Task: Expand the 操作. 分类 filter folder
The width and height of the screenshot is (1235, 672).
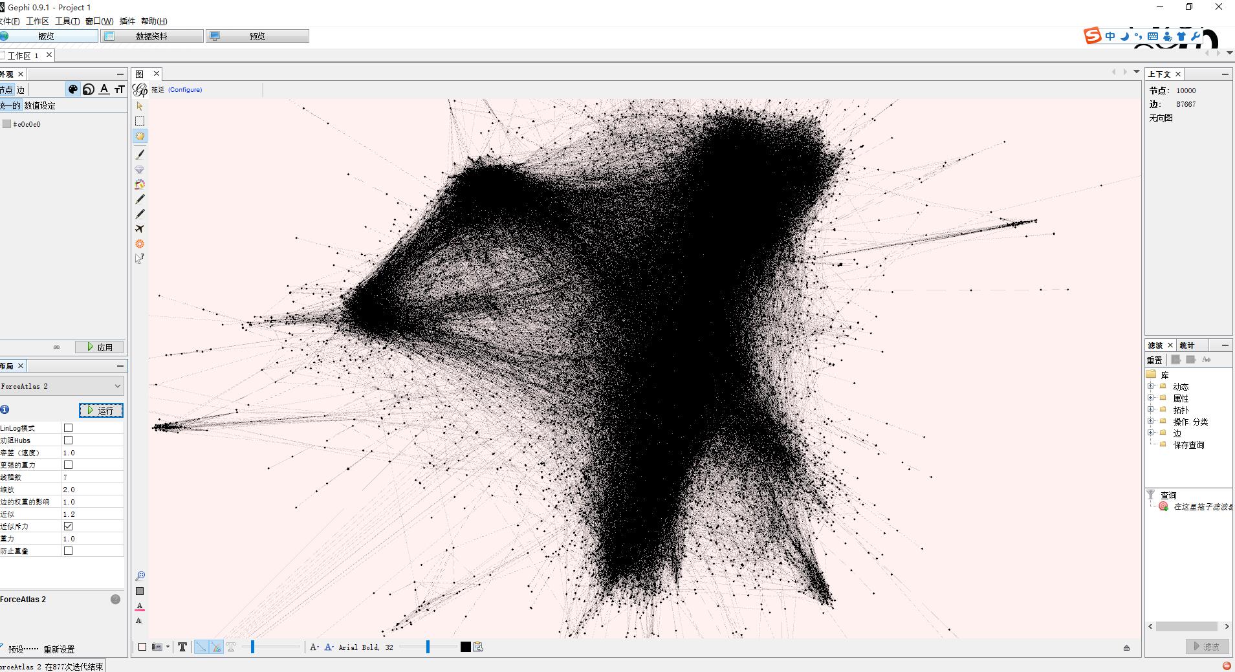Action: [1151, 421]
